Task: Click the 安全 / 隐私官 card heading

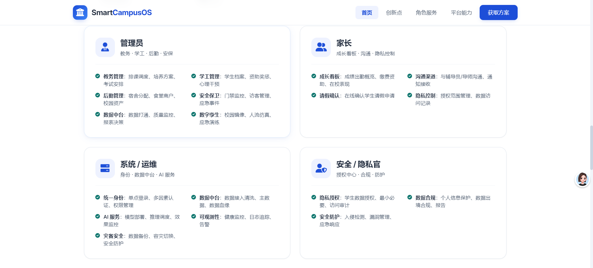Action: (x=358, y=164)
